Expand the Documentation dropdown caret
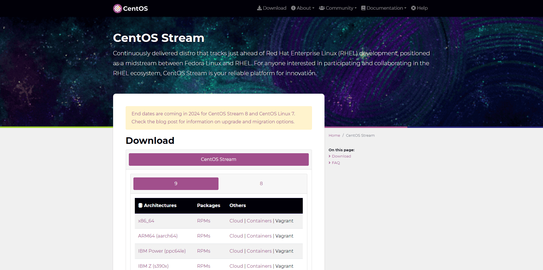This screenshot has height=270, width=543. point(405,8)
